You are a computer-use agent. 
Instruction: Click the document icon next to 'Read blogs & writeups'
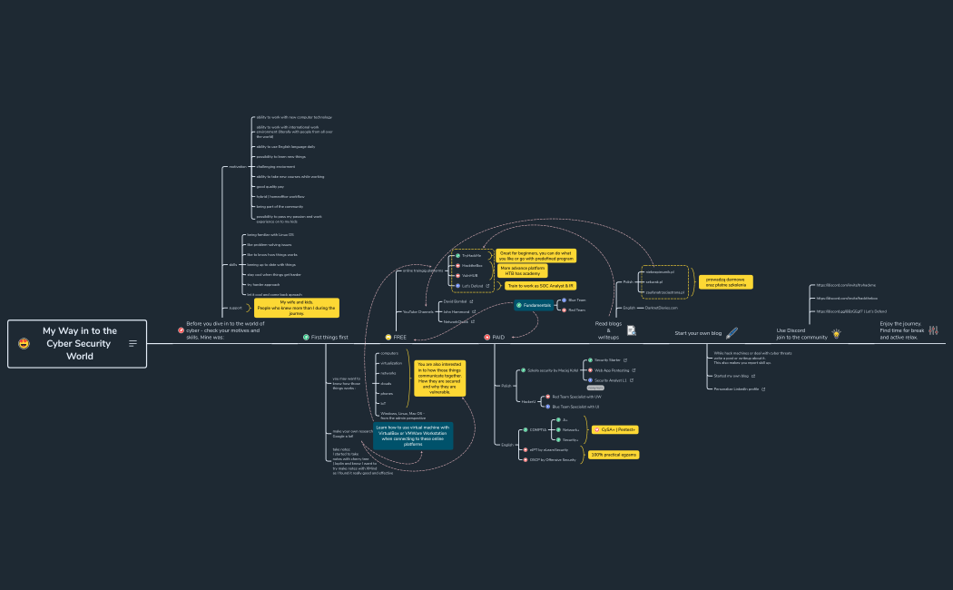pos(631,331)
